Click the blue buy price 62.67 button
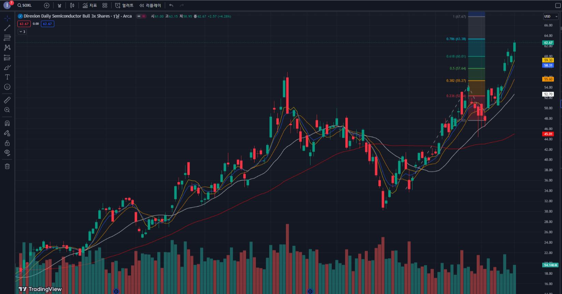 [47, 24]
